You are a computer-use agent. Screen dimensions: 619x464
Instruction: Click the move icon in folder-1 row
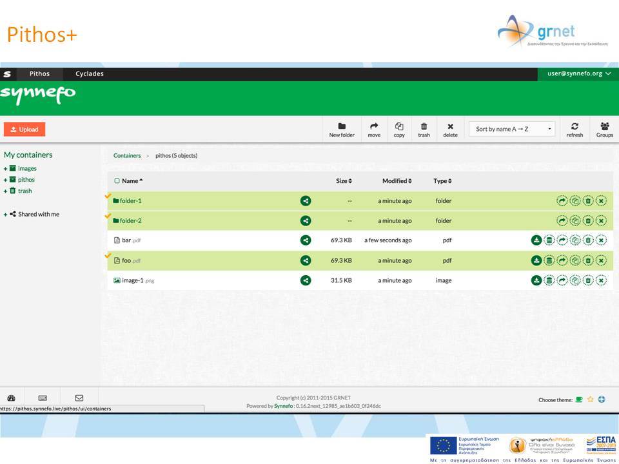[562, 201]
